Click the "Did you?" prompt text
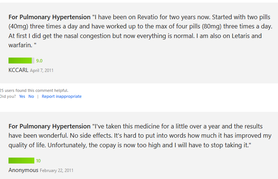This screenshot has height=179, width=278. coord(8,96)
